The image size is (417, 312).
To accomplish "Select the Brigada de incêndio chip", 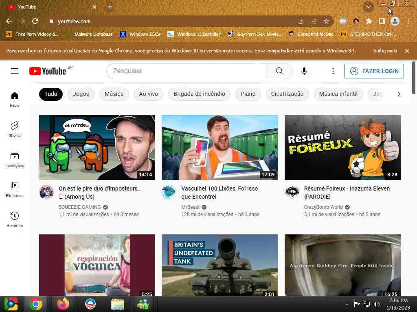I will pos(199,94).
